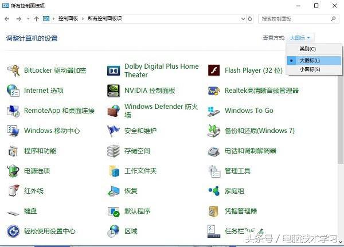This screenshot has height=247, width=344.
Task: Go forward with the forward arrow
Action: (19, 19)
